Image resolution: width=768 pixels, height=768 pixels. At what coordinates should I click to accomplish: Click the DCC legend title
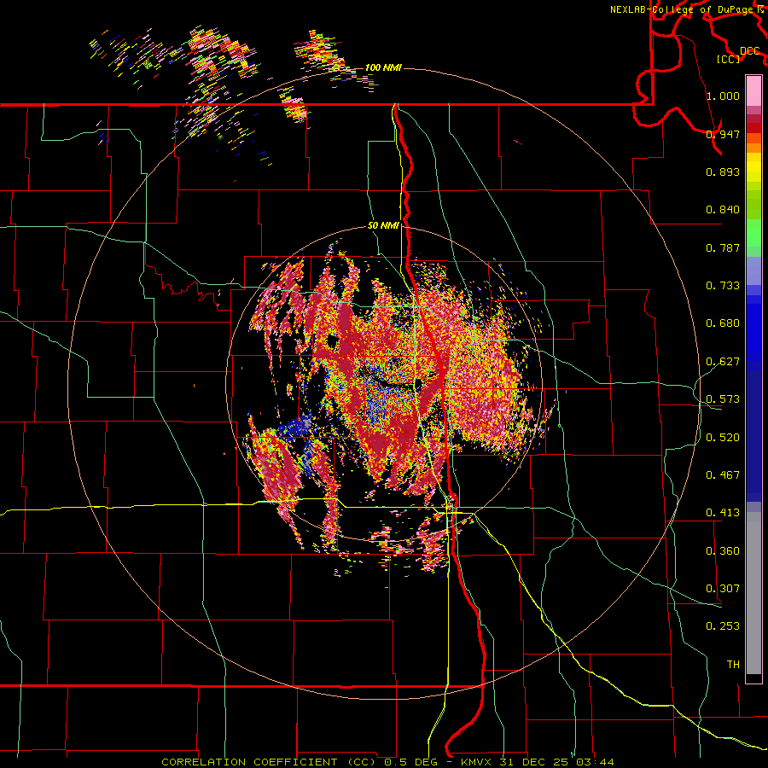point(750,51)
